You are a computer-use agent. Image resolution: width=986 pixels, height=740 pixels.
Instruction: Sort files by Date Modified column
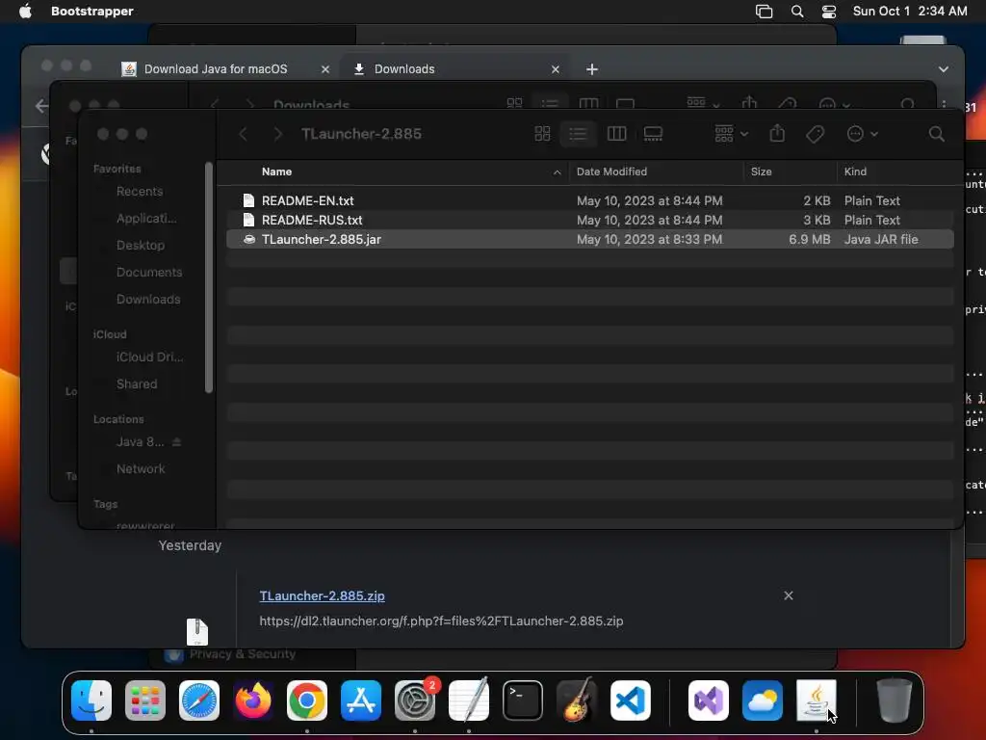pos(611,172)
